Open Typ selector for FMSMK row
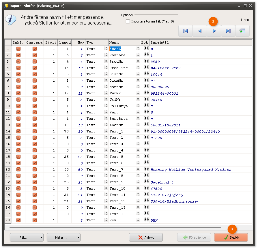The width and height of the screenshot is (258, 249). click(106, 49)
